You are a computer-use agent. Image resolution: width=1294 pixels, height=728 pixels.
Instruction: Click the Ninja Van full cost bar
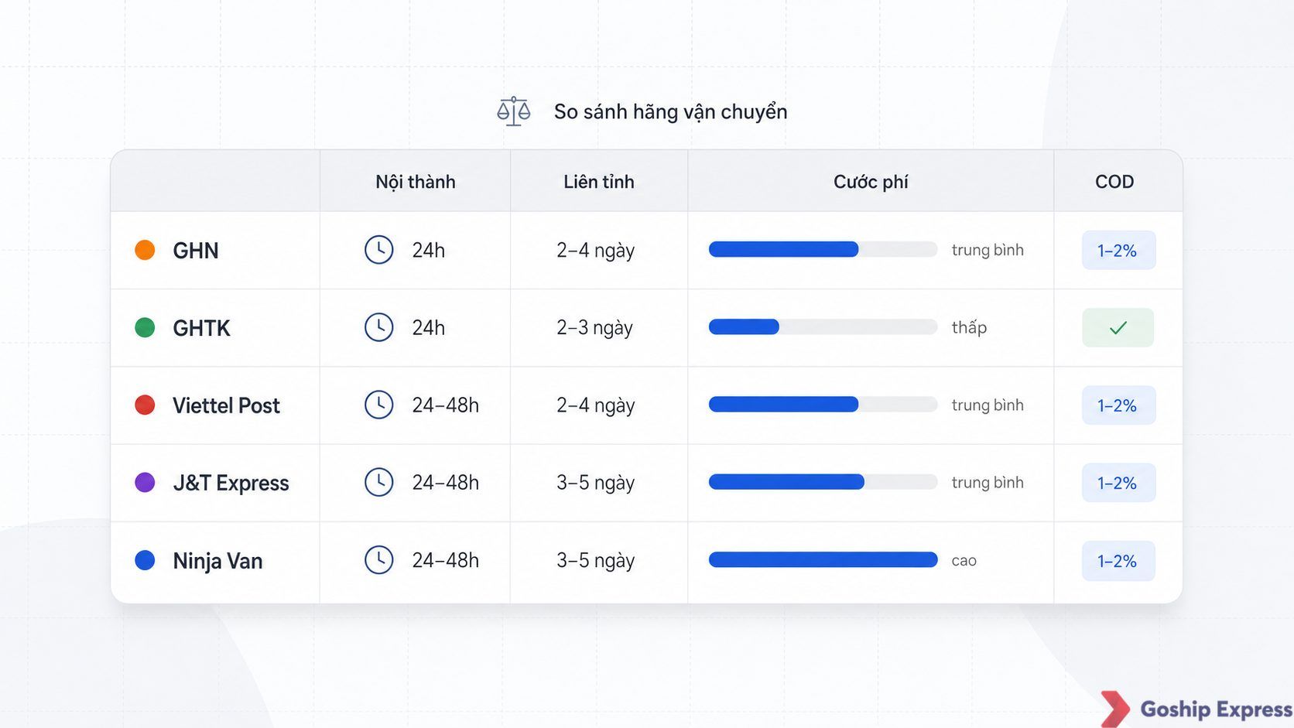coord(823,560)
